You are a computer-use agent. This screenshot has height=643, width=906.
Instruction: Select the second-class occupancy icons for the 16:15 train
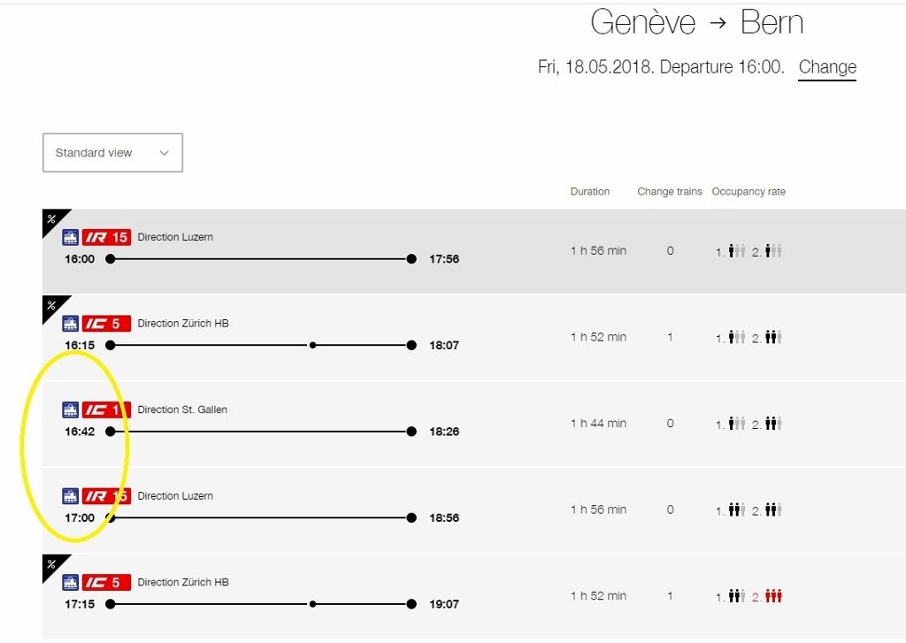click(773, 337)
